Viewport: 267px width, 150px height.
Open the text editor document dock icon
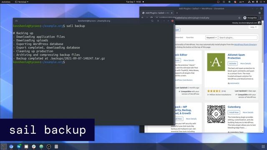(x=56, y=146)
